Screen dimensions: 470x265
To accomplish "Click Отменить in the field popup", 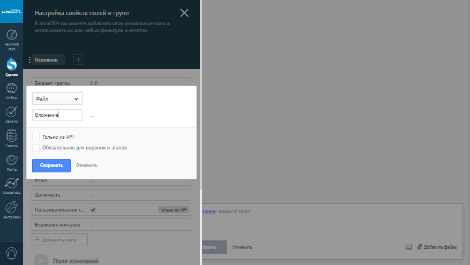I will (86, 165).
